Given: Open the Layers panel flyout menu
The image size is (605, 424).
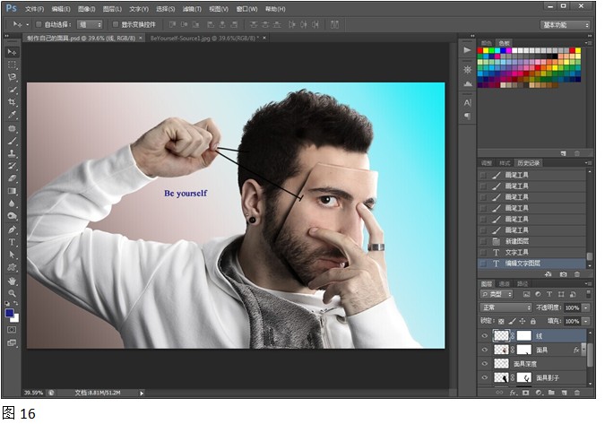Looking at the screenshot, I should point(589,283).
